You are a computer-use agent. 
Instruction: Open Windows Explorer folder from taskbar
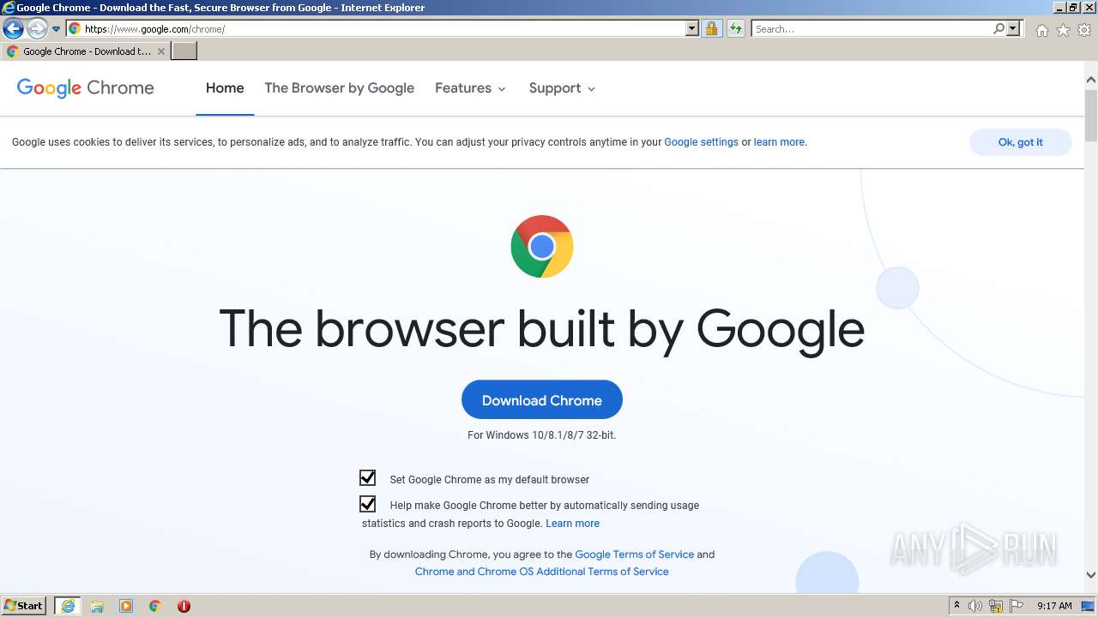(x=97, y=606)
